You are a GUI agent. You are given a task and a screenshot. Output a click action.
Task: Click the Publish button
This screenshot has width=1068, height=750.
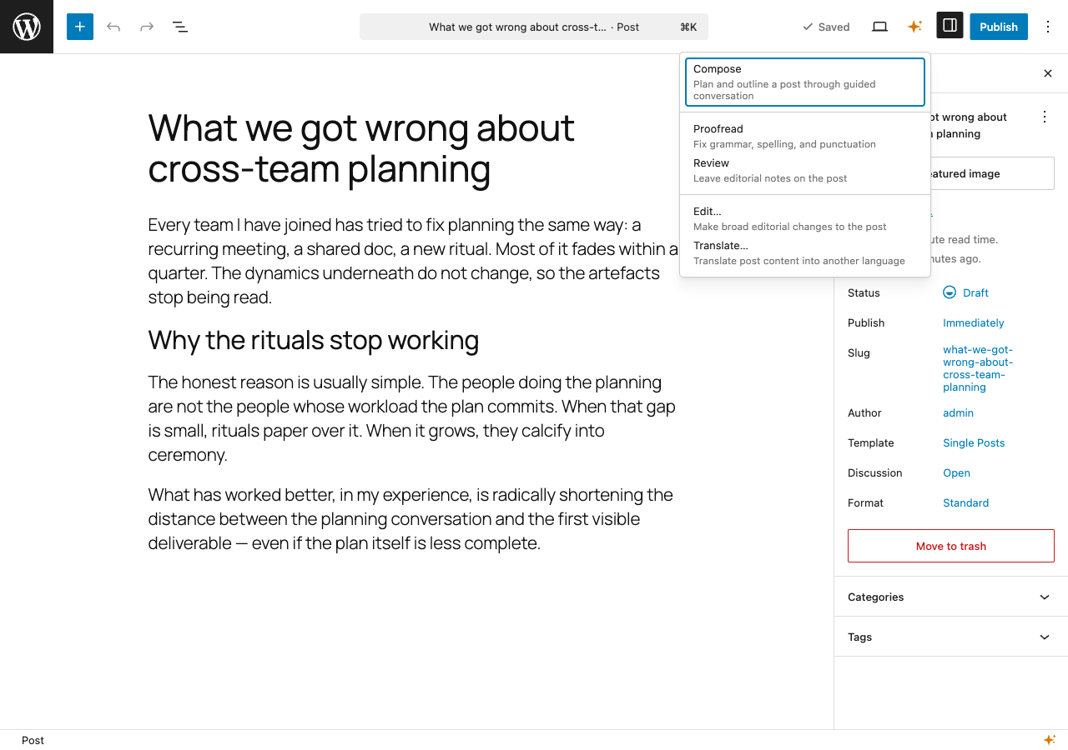coord(998,26)
